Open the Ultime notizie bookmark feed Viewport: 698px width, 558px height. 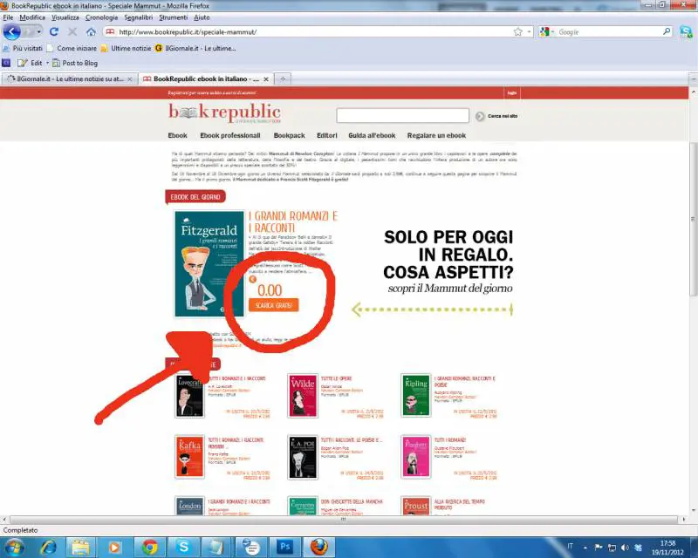[126, 48]
